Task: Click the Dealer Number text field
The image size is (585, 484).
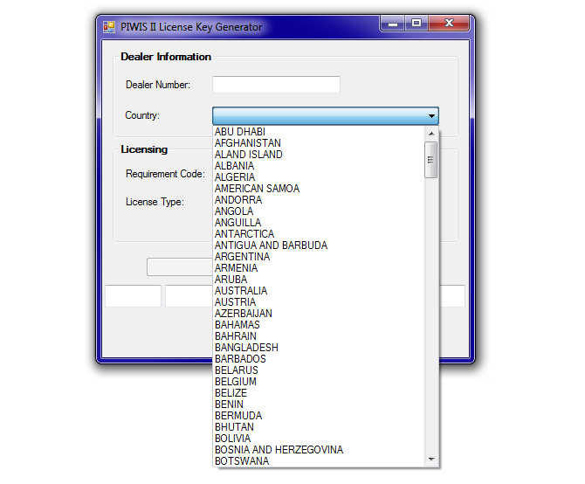Action: pos(276,85)
